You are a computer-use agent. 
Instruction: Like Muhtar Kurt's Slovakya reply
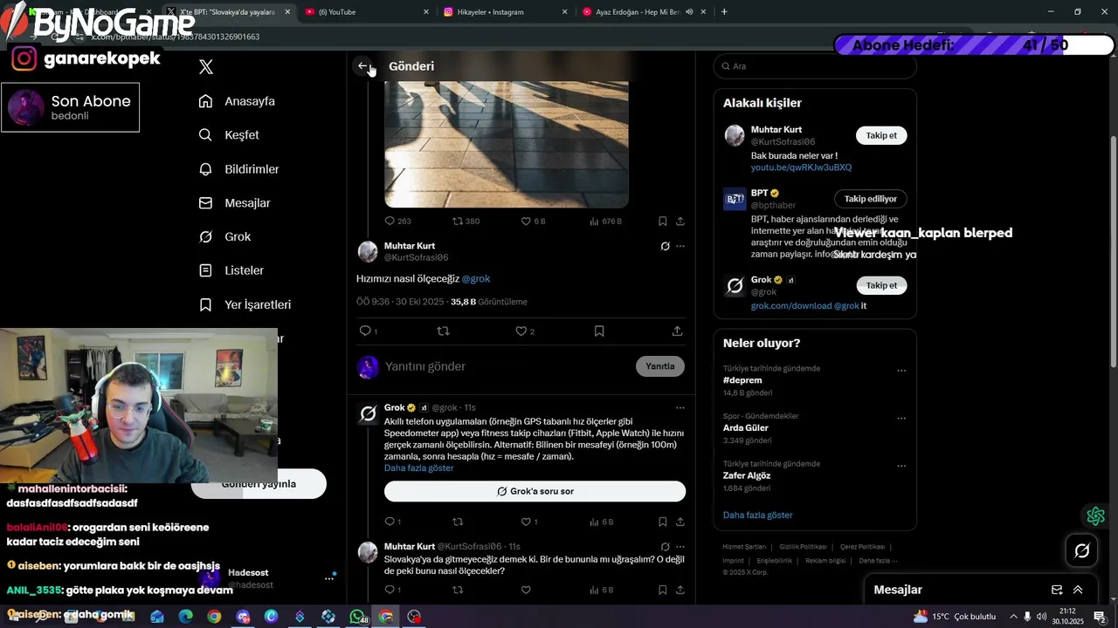point(526,590)
